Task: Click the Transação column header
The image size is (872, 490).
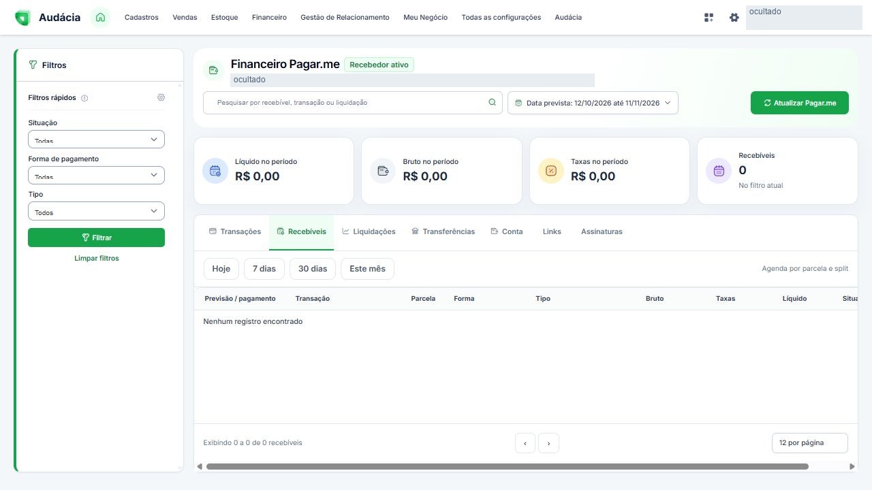Action: (312, 299)
